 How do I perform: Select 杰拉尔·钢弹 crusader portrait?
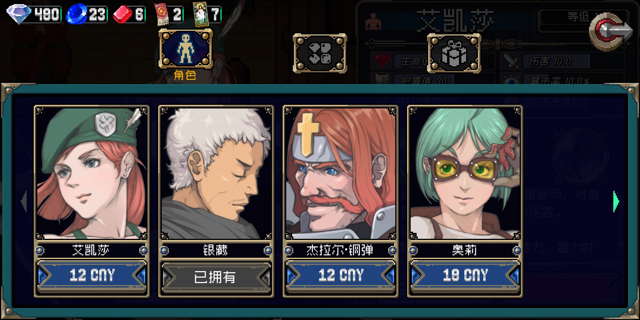pyautogui.click(x=340, y=173)
